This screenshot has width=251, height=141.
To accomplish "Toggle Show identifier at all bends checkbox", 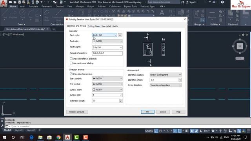I will (x=71, y=59).
